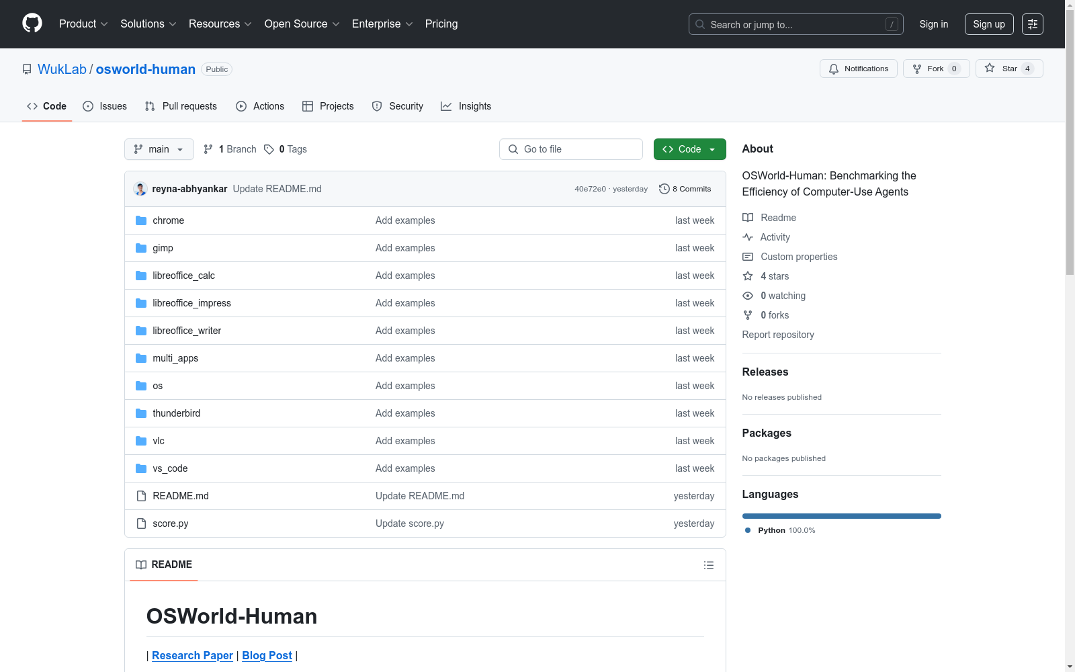The image size is (1075, 672).
Task: Click the thunderbird folder icon
Action: pyautogui.click(x=141, y=413)
